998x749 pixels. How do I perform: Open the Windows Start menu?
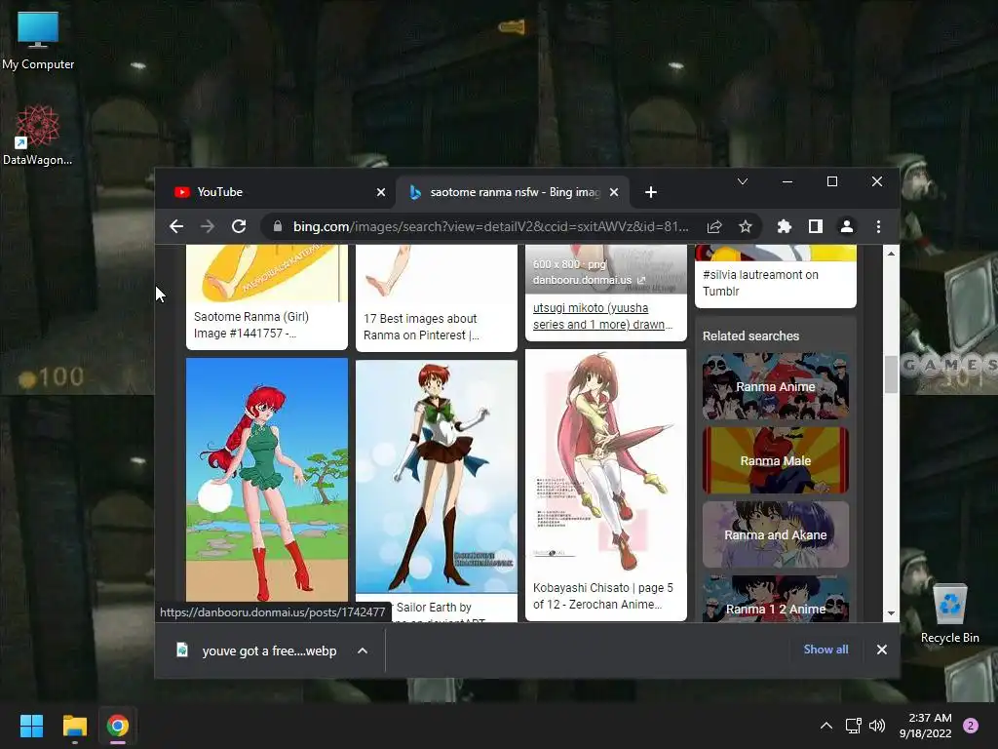(31, 726)
